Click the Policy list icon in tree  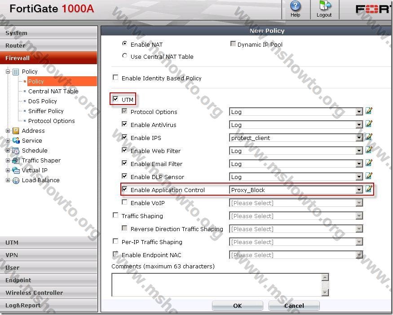[x=16, y=72]
